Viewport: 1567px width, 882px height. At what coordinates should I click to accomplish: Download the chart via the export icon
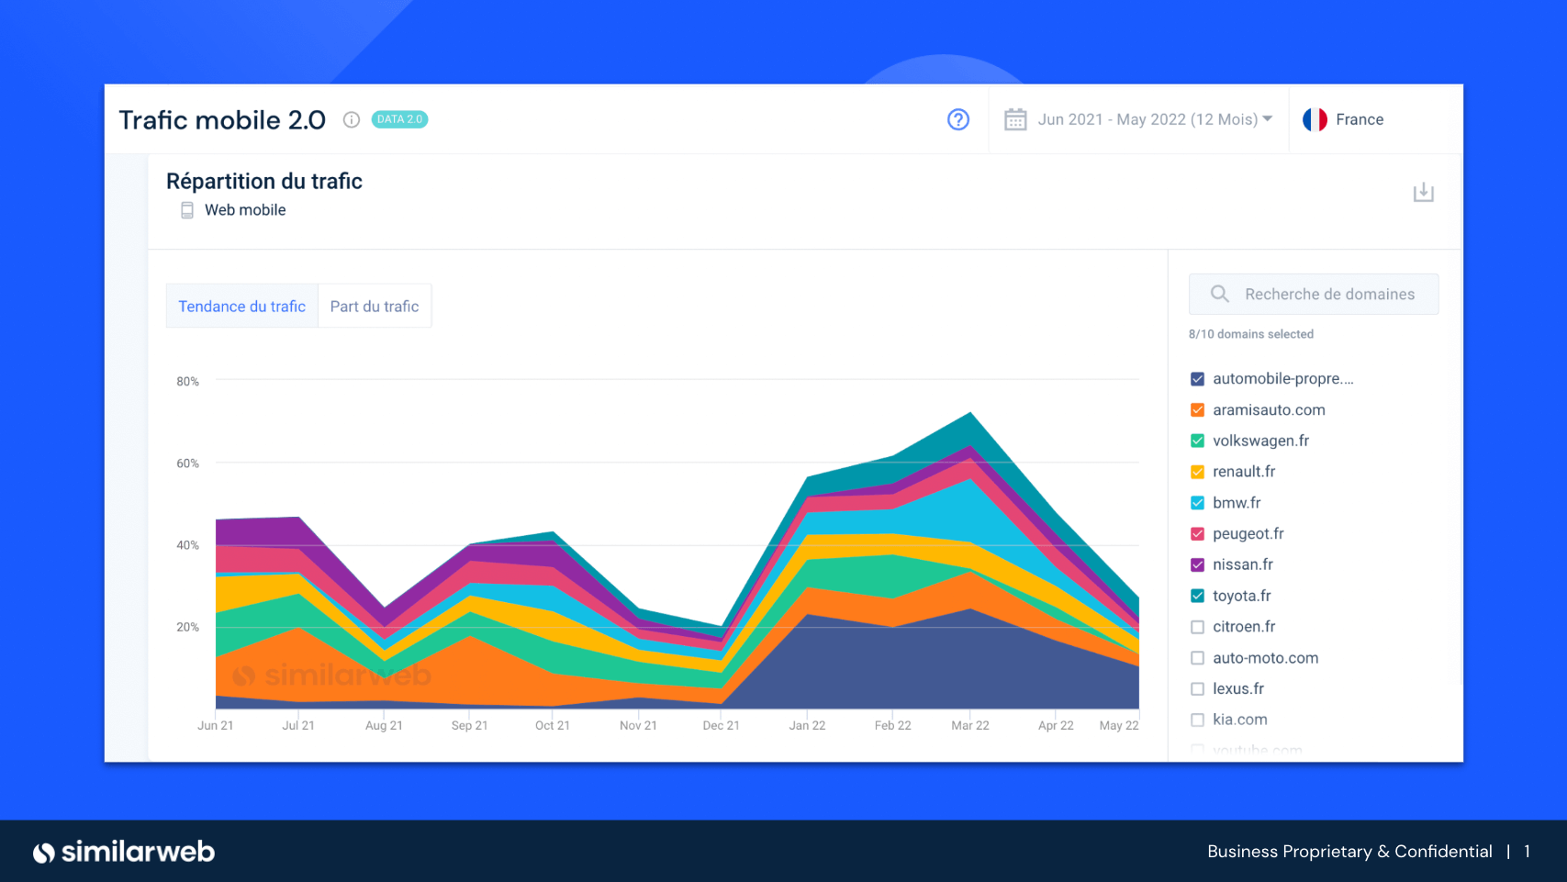(x=1423, y=193)
